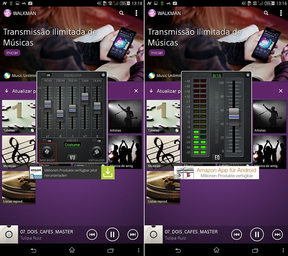This screenshot has width=288, height=256.
Task: Click Millionen Produkte ad text on left
Action: pos(71,173)
